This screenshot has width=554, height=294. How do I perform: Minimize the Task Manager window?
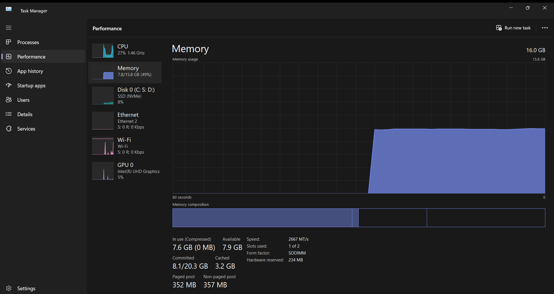[511, 8]
